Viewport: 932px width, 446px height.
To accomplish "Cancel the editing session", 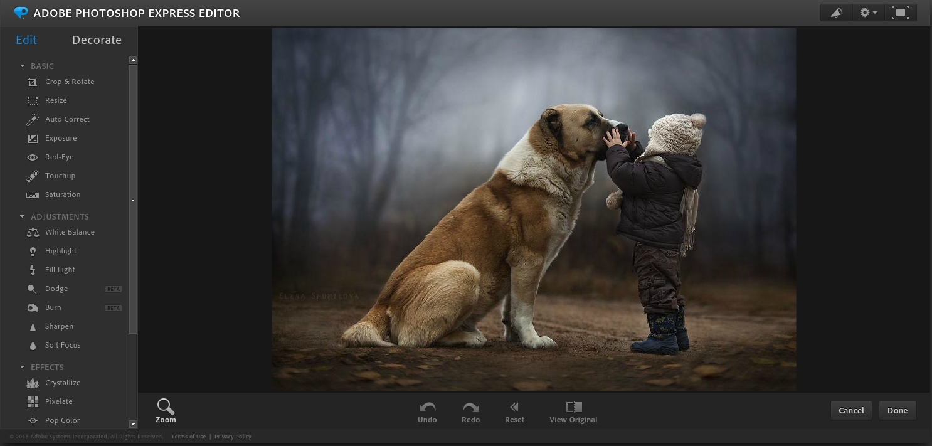I will [x=851, y=410].
